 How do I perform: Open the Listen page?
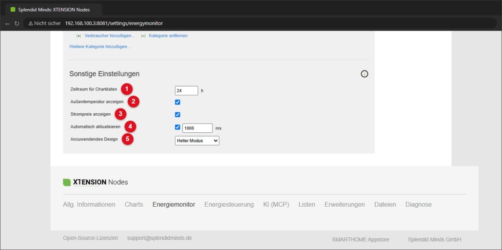pos(307,205)
